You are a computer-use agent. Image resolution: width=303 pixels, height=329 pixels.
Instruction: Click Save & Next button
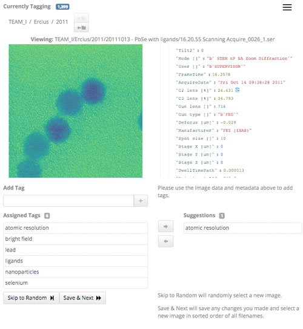82,298
